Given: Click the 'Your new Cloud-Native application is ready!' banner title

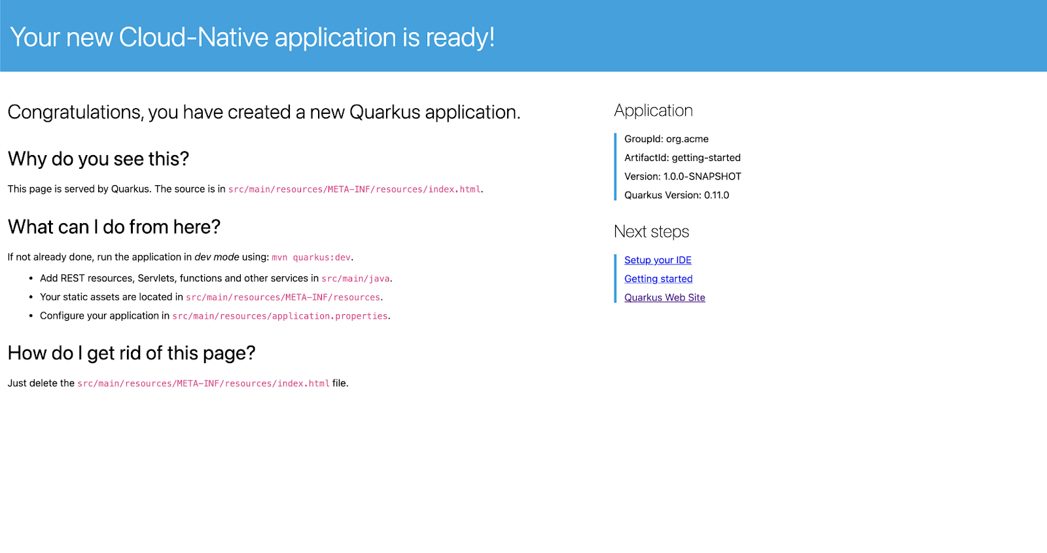Looking at the screenshot, I should point(253,37).
